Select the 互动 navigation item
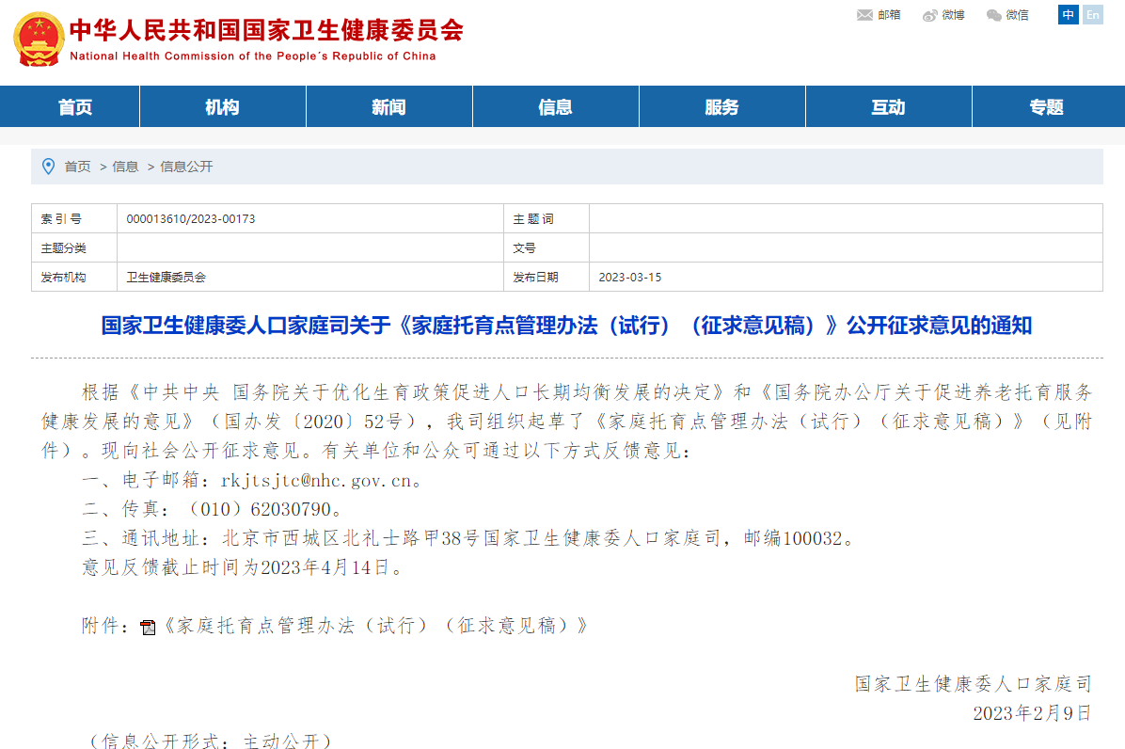Screen dimensions: 1125x749 [x=888, y=107]
